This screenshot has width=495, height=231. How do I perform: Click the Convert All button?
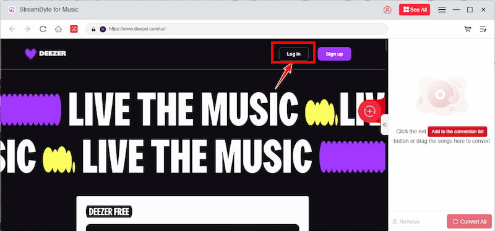470,222
